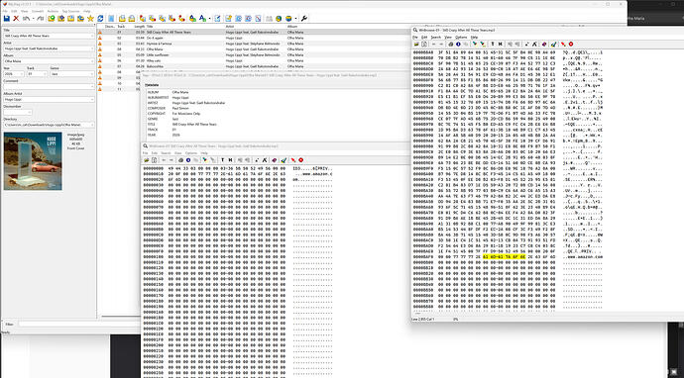Click forward arrow in lower hex viewer toolbar
Screen dimensions: 684x378
(171, 160)
